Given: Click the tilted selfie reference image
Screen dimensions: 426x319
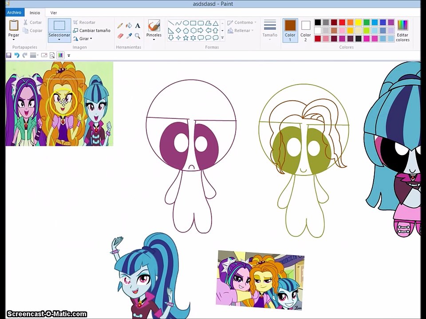Looking at the screenshot, I should pyautogui.click(x=260, y=280).
